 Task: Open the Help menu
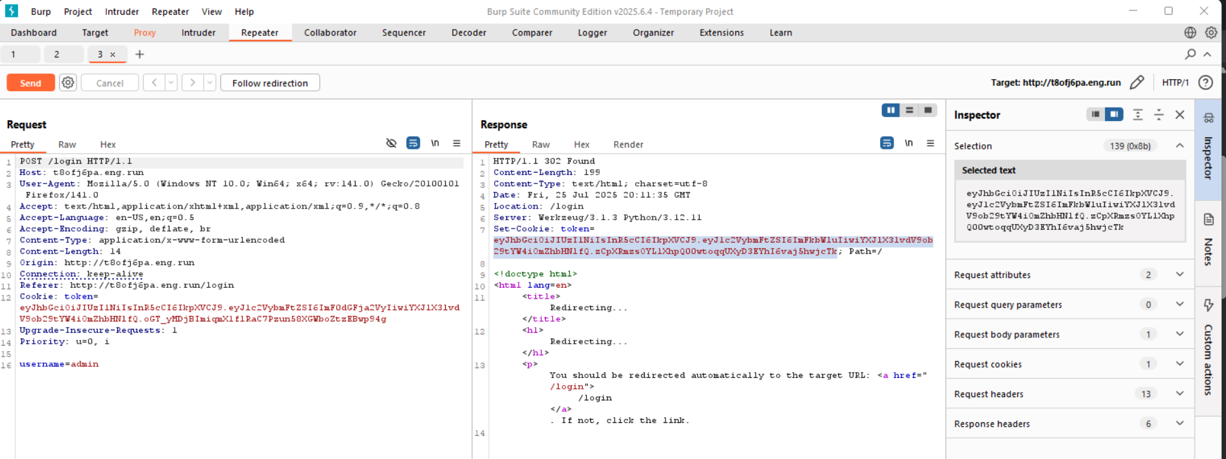(244, 12)
